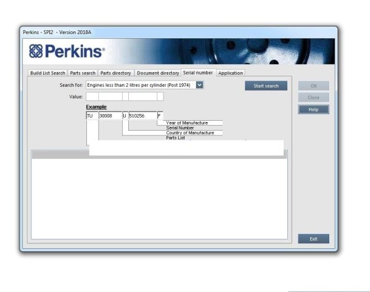Focus the Value serial number field
Image resolution: width=370 pixels, height=292 pixels.
click(x=143, y=97)
